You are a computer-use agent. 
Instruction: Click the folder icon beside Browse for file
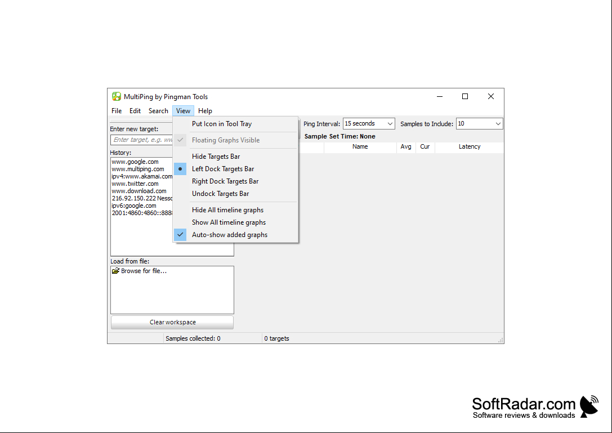tap(115, 271)
